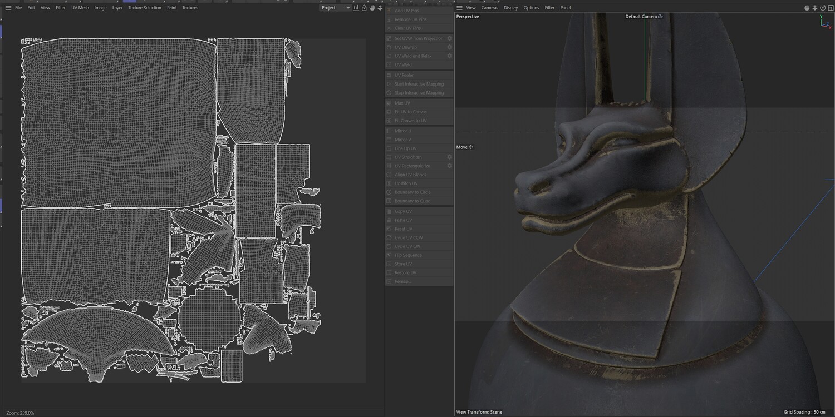This screenshot has width=835, height=417.
Task: Select the pan hand icon in UV editor
Action: pyautogui.click(x=372, y=8)
